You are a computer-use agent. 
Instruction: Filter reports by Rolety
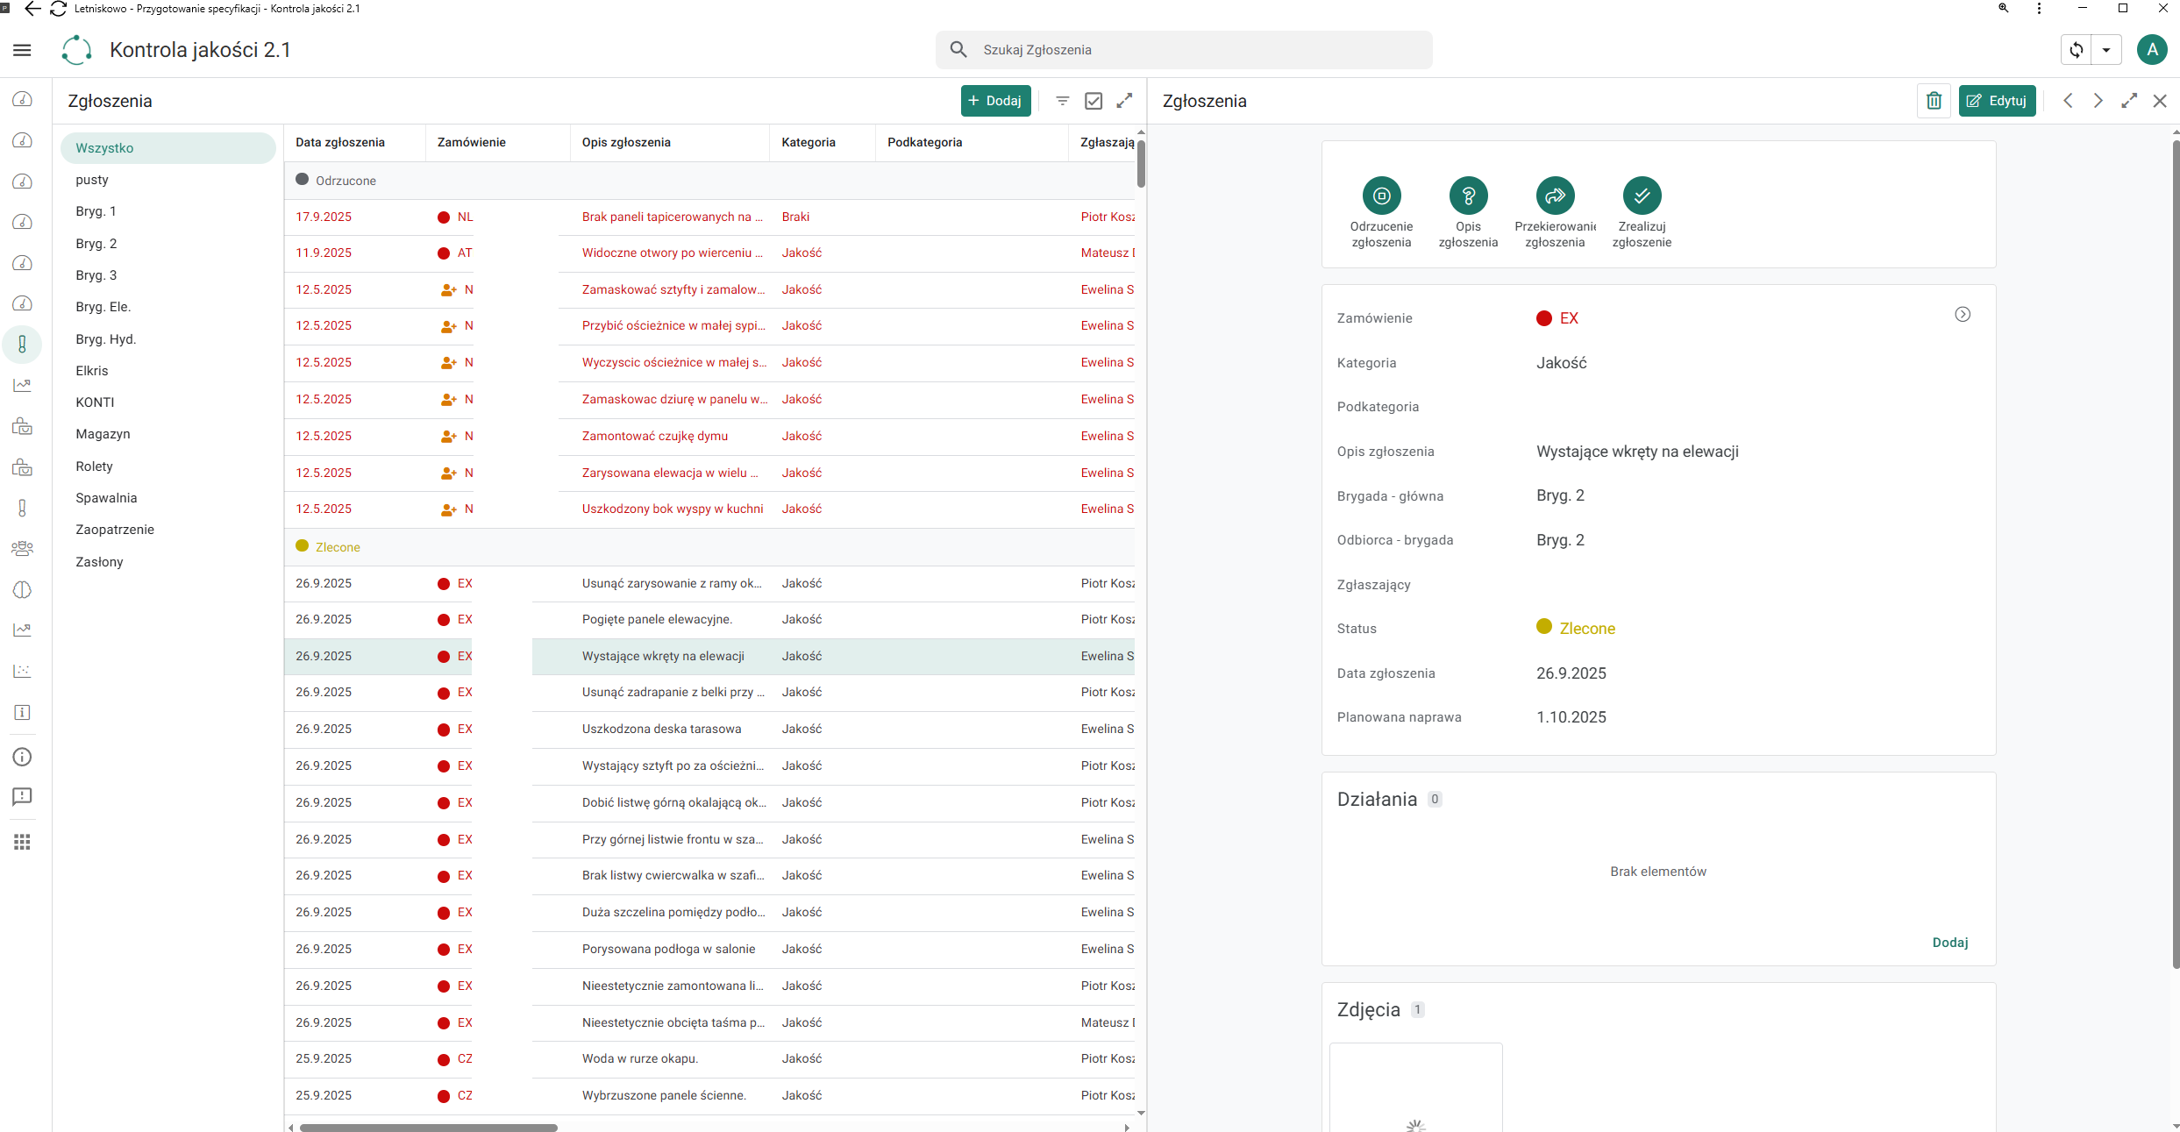tap(167, 466)
